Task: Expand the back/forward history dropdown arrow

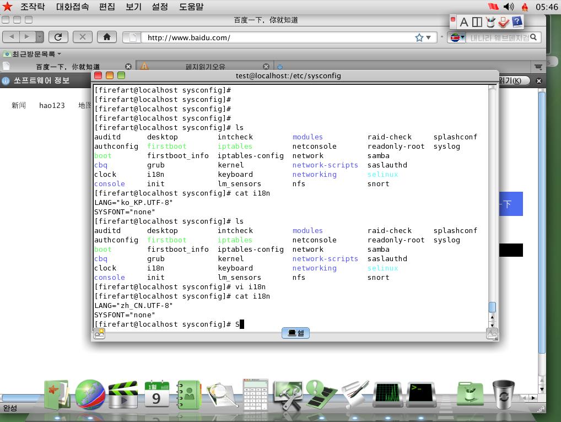Action: click(x=40, y=37)
